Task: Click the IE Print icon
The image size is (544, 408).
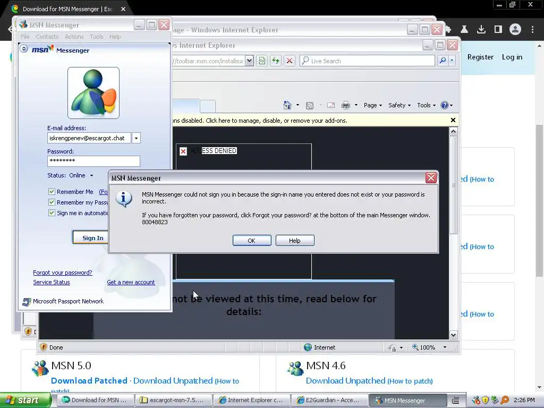Action: pos(346,105)
